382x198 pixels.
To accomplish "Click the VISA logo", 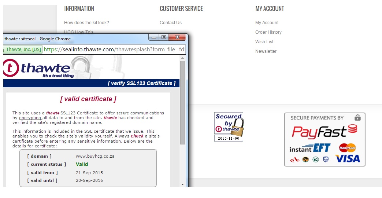I will coord(347,159).
